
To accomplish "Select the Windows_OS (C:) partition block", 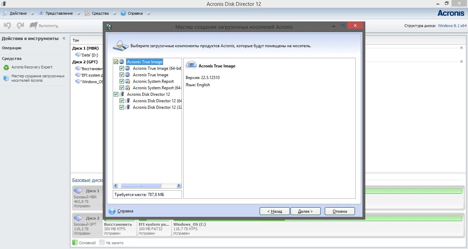I will (x=317, y=225).
